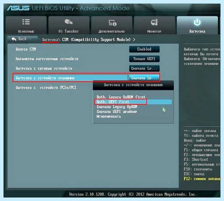Select Both, UEFI first option
This screenshot has height=201, width=224.
click(113, 102)
